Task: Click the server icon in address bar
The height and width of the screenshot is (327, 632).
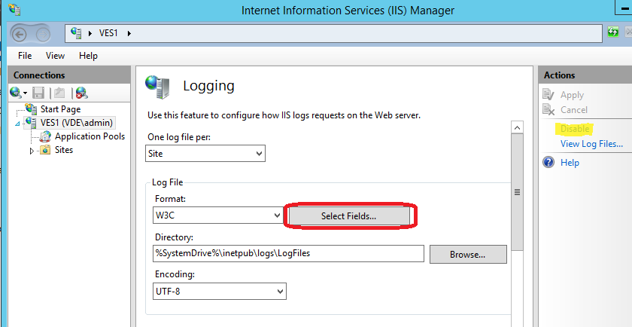Action: tap(76, 33)
